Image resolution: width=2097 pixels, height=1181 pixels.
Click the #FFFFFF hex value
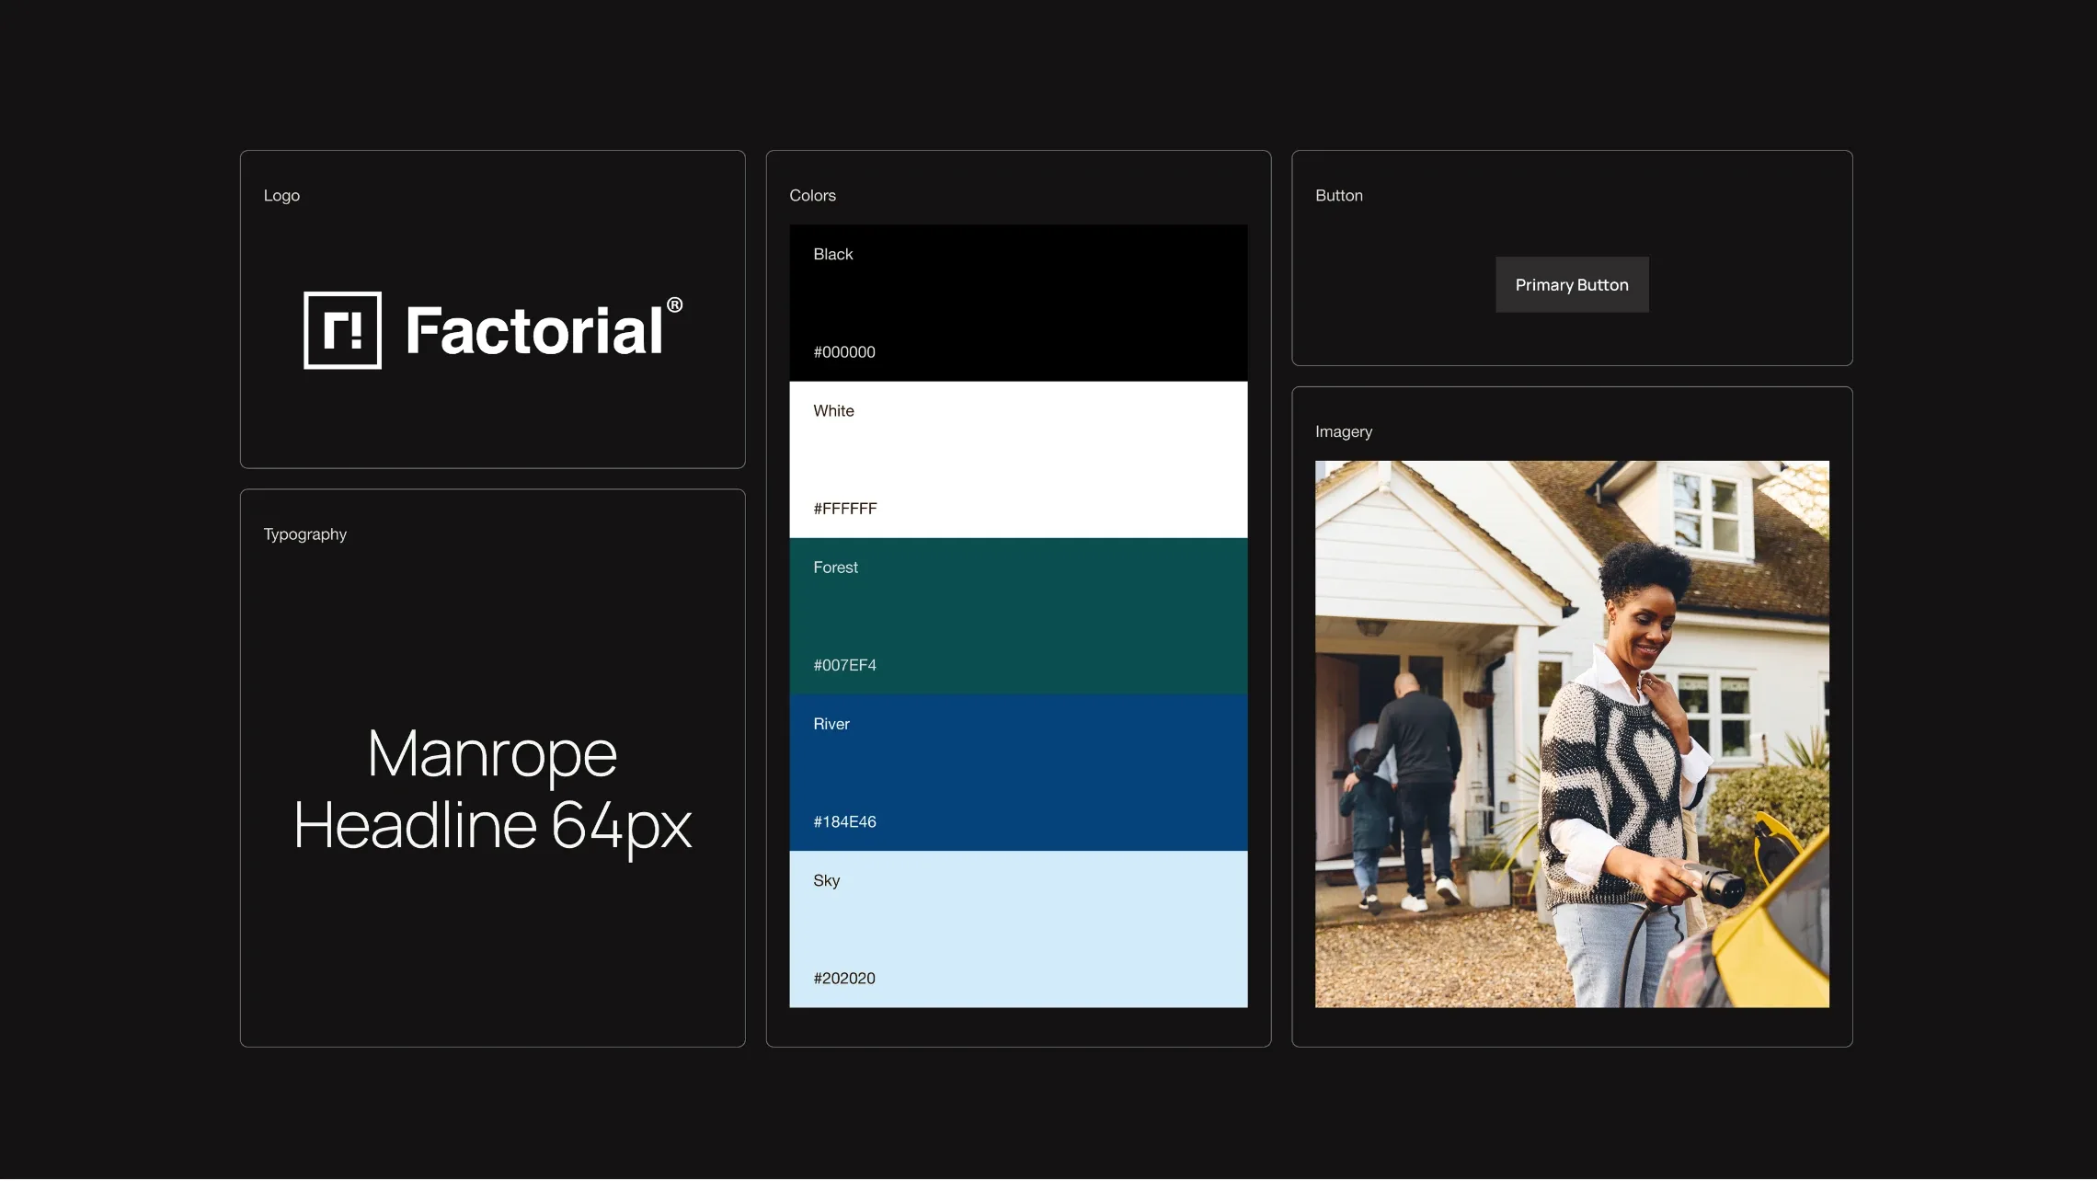(x=845, y=509)
